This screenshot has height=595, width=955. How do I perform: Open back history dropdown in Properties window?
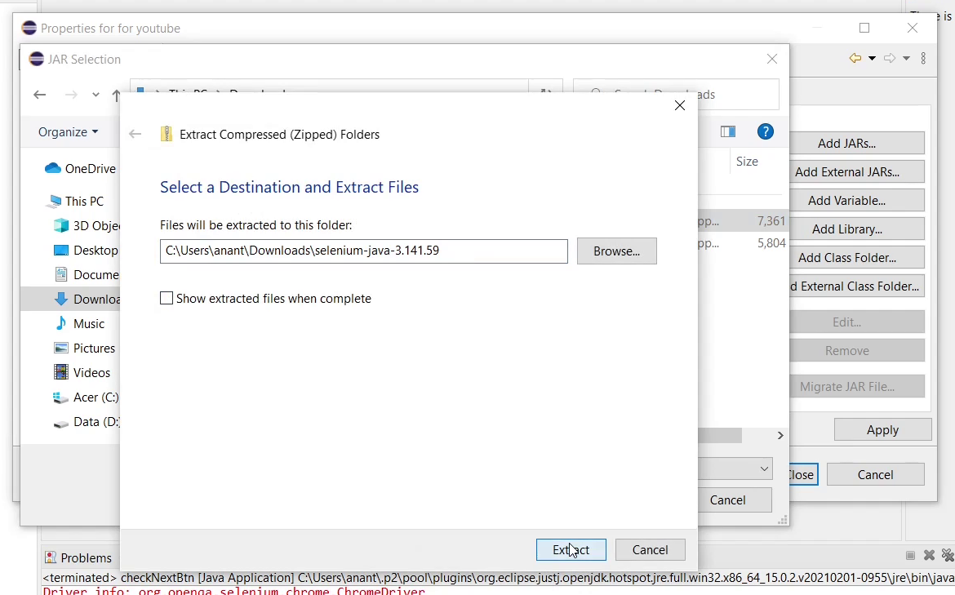872,59
